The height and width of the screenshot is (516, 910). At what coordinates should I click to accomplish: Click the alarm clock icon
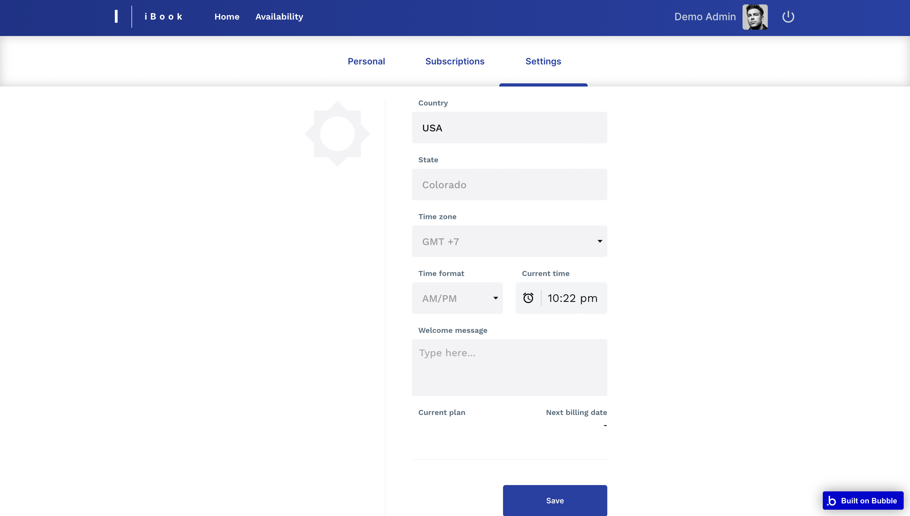(528, 298)
